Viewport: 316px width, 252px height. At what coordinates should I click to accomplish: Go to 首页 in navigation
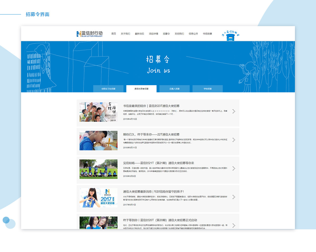(113, 34)
